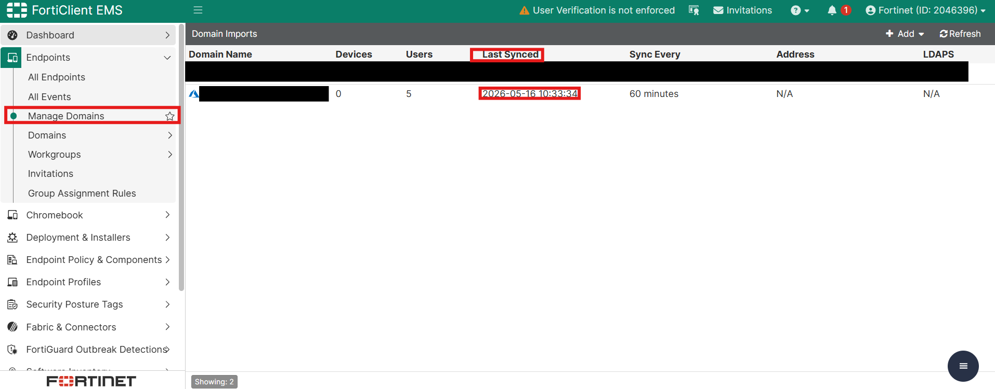995x389 pixels.
Task: Click the Security Posture Tags icon
Action: click(x=12, y=304)
